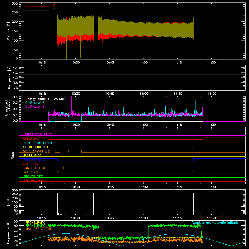Click the second AAZ_FLAG pulse near 11:22
Image resolution: width=249 pixels, height=249 pixels.
tap(194, 172)
